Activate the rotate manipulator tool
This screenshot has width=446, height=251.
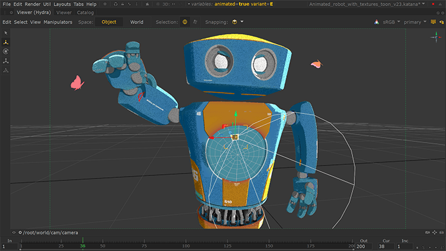(6, 51)
